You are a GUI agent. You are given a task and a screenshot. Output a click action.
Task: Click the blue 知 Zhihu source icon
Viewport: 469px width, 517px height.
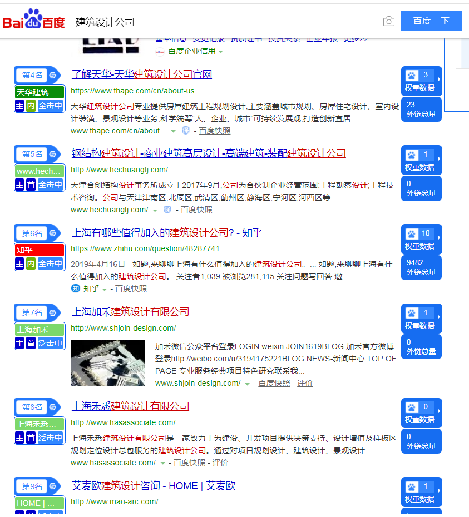[76, 289]
